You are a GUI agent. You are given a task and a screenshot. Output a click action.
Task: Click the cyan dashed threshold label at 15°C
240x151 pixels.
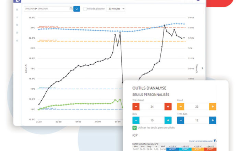coord(47,88)
